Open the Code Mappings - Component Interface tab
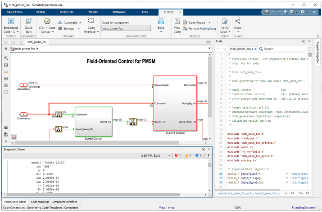The image size is (322, 212). tap(54, 202)
